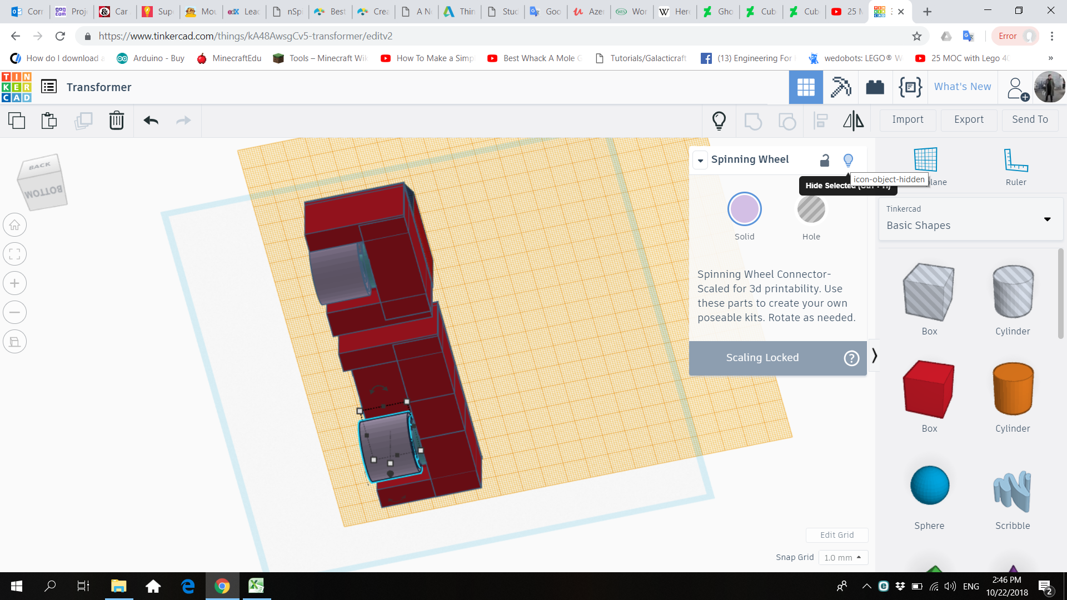Toggle lock on Spinning Wheel
The height and width of the screenshot is (600, 1067).
click(825, 161)
